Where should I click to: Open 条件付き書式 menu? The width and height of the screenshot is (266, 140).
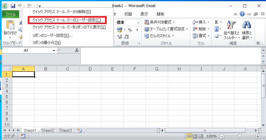(x=159, y=22)
